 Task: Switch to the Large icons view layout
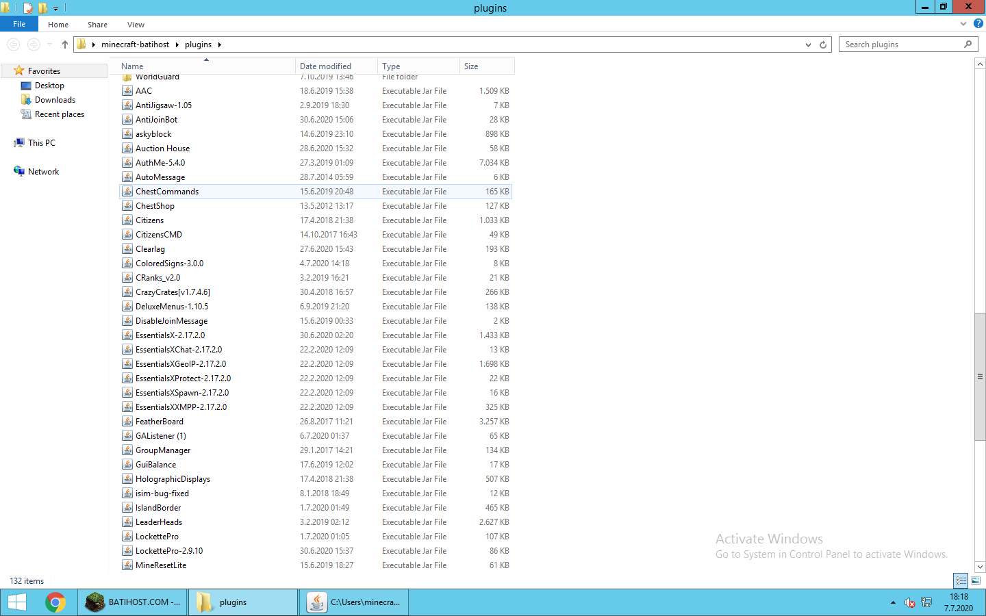pos(976,580)
